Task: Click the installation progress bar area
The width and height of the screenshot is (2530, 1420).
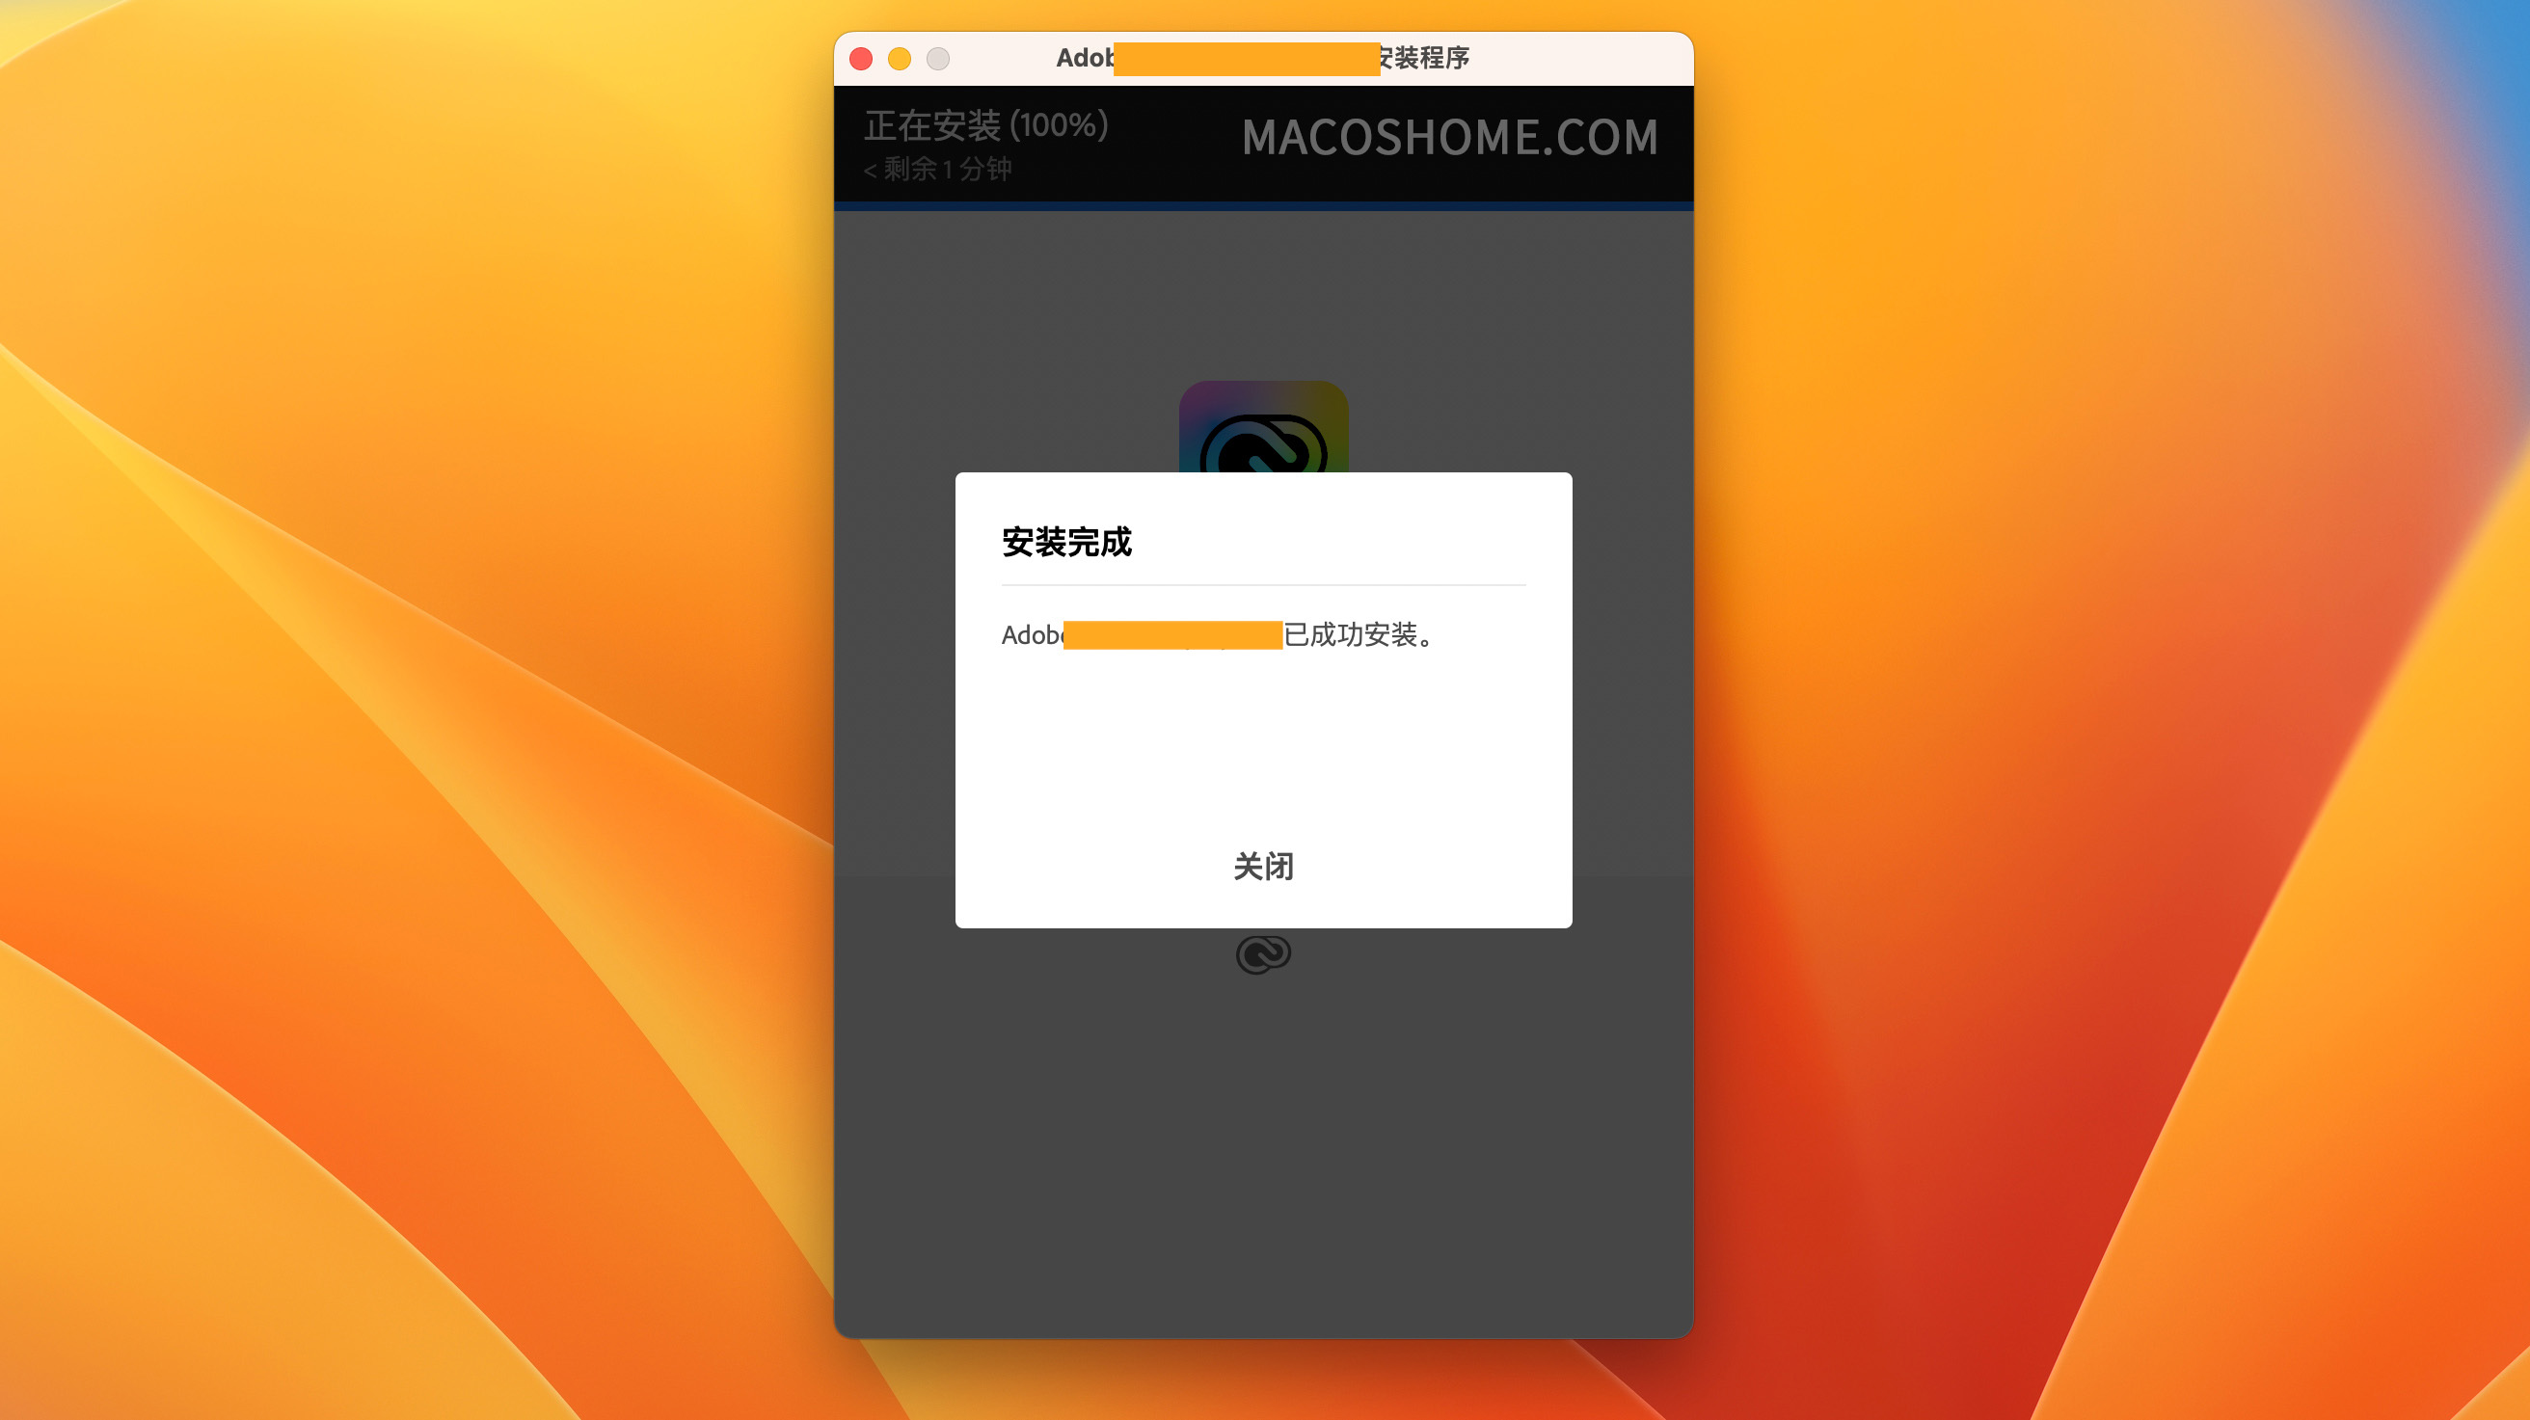Action: (x=1263, y=201)
